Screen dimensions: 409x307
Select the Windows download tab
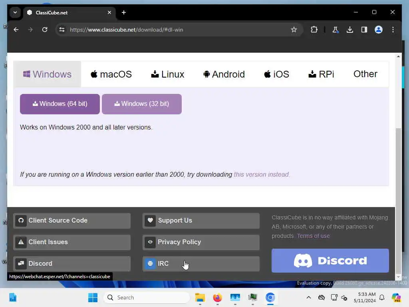pyautogui.click(x=47, y=74)
